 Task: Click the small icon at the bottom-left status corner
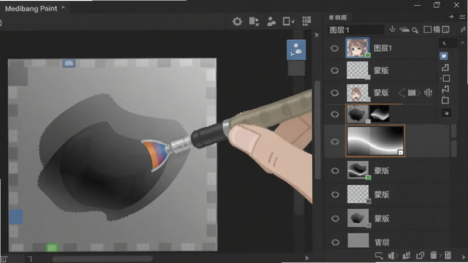[4, 259]
